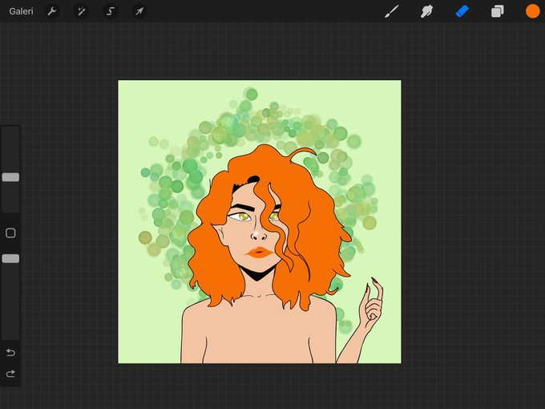Select the Brush tool
This screenshot has width=545, height=409.
click(392, 11)
